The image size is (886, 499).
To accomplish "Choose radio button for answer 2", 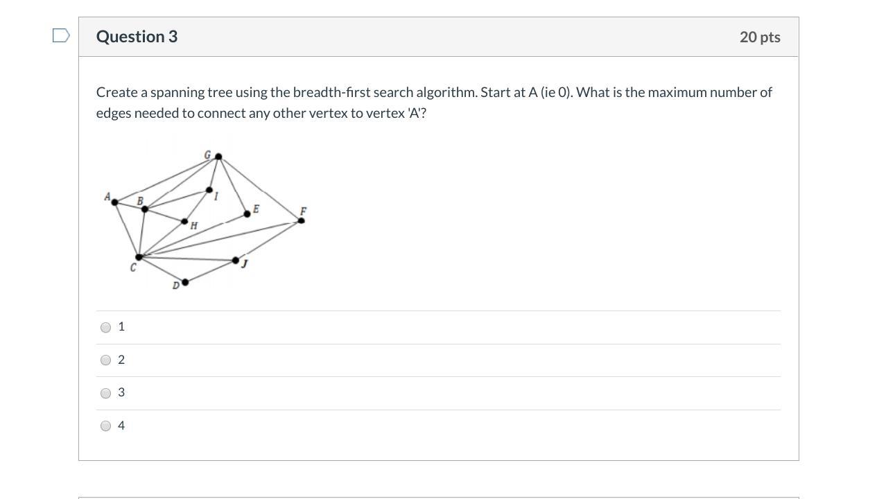I will coord(105,360).
